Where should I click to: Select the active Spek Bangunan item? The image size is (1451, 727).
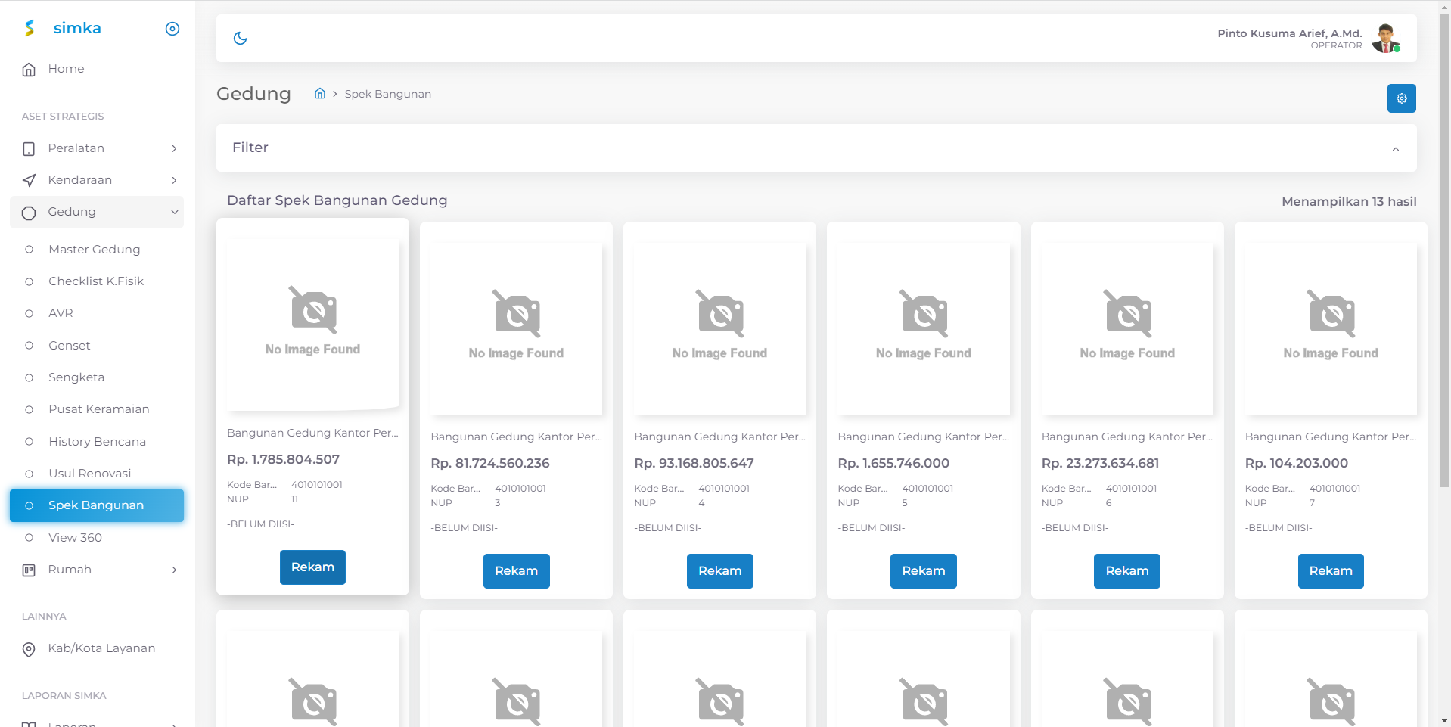(x=97, y=505)
